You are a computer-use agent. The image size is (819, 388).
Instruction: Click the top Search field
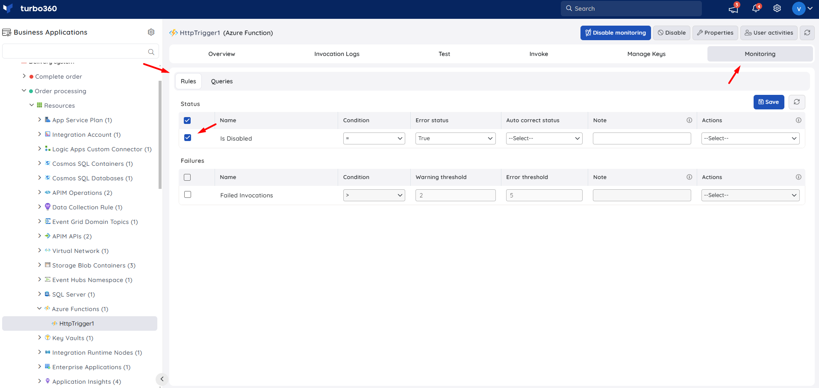tap(631, 9)
